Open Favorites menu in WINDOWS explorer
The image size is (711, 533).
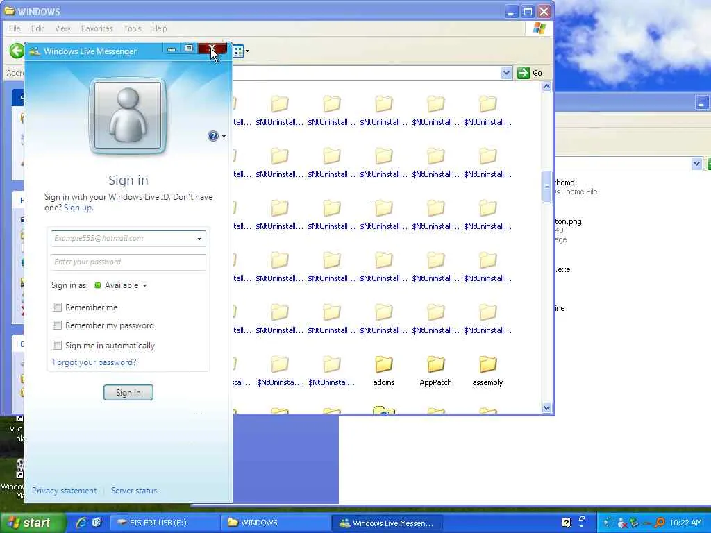[x=97, y=28]
